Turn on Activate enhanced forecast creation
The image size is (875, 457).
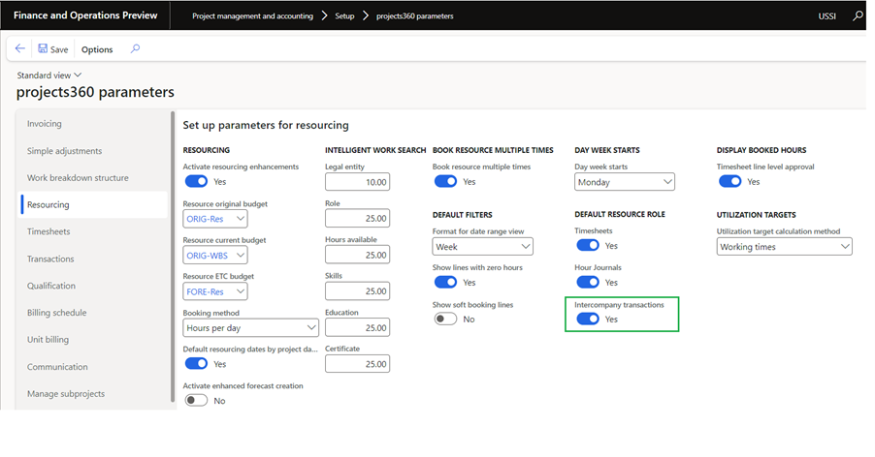[196, 400]
